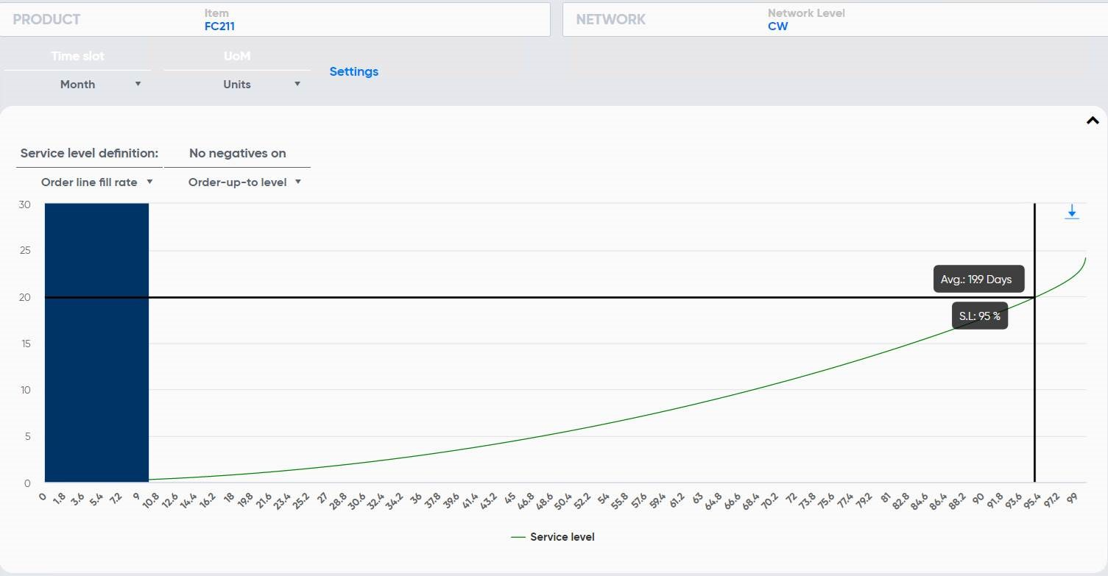Expand the Order-up-to level dropdown
Screen dimensions: 1108x576
(x=244, y=182)
